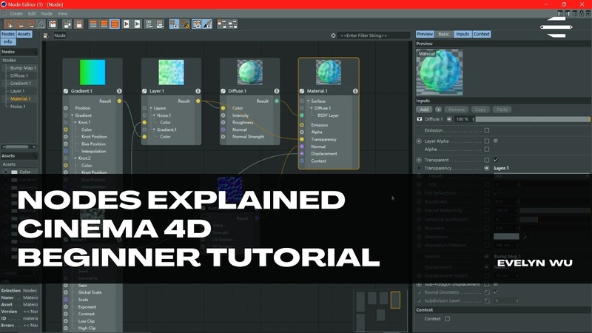Click the purple Normal port on Material.1 node

tap(302, 147)
